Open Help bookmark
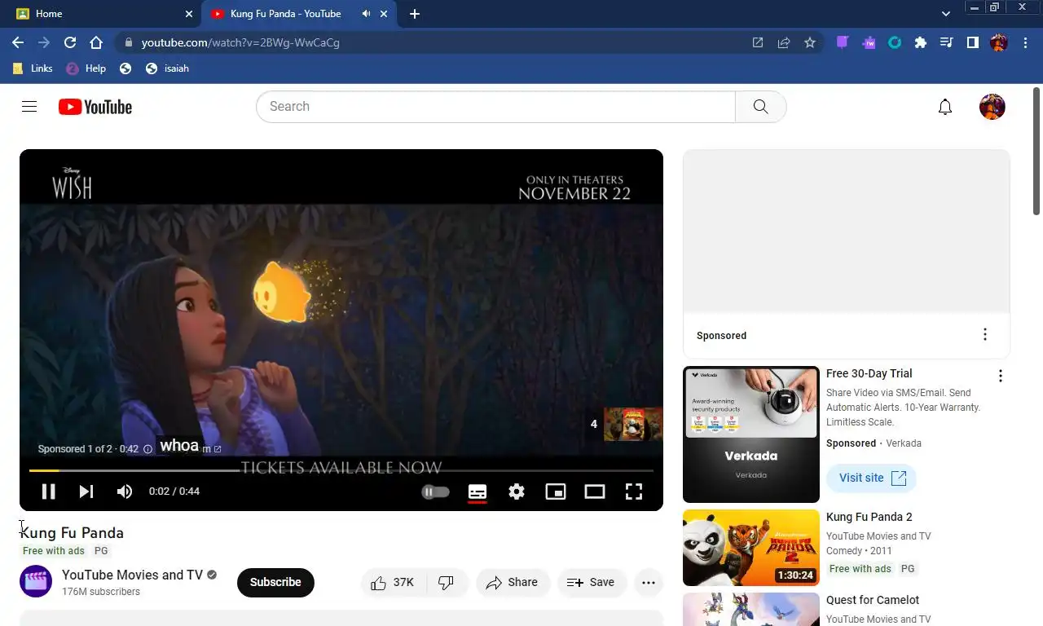 pos(86,68)
